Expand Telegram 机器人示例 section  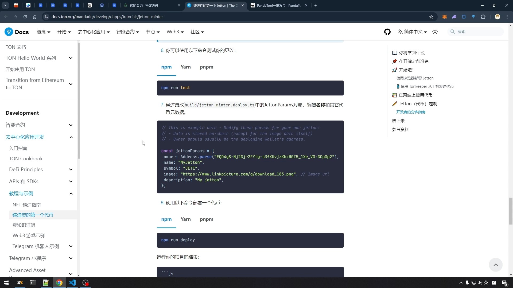(x=71, y=246)
